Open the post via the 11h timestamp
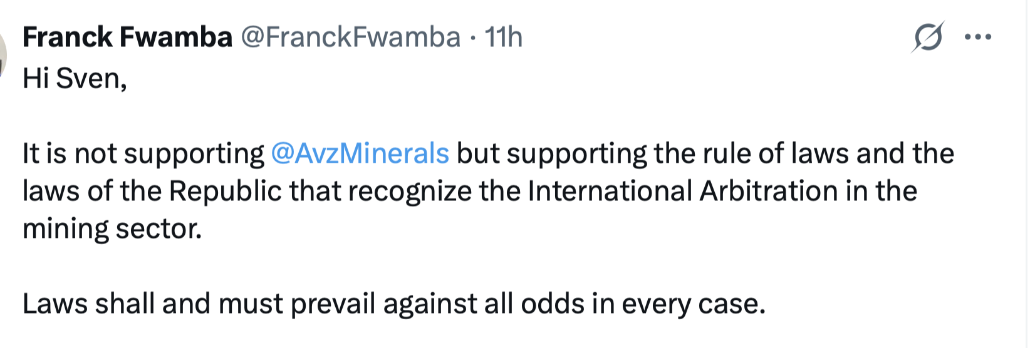Screen dimensions: 1035x348 point(503,38)
